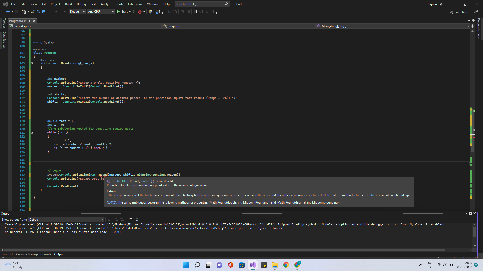Click the toolbar bookmark icon
The image size is (483, 271).
tap(195, 12)
